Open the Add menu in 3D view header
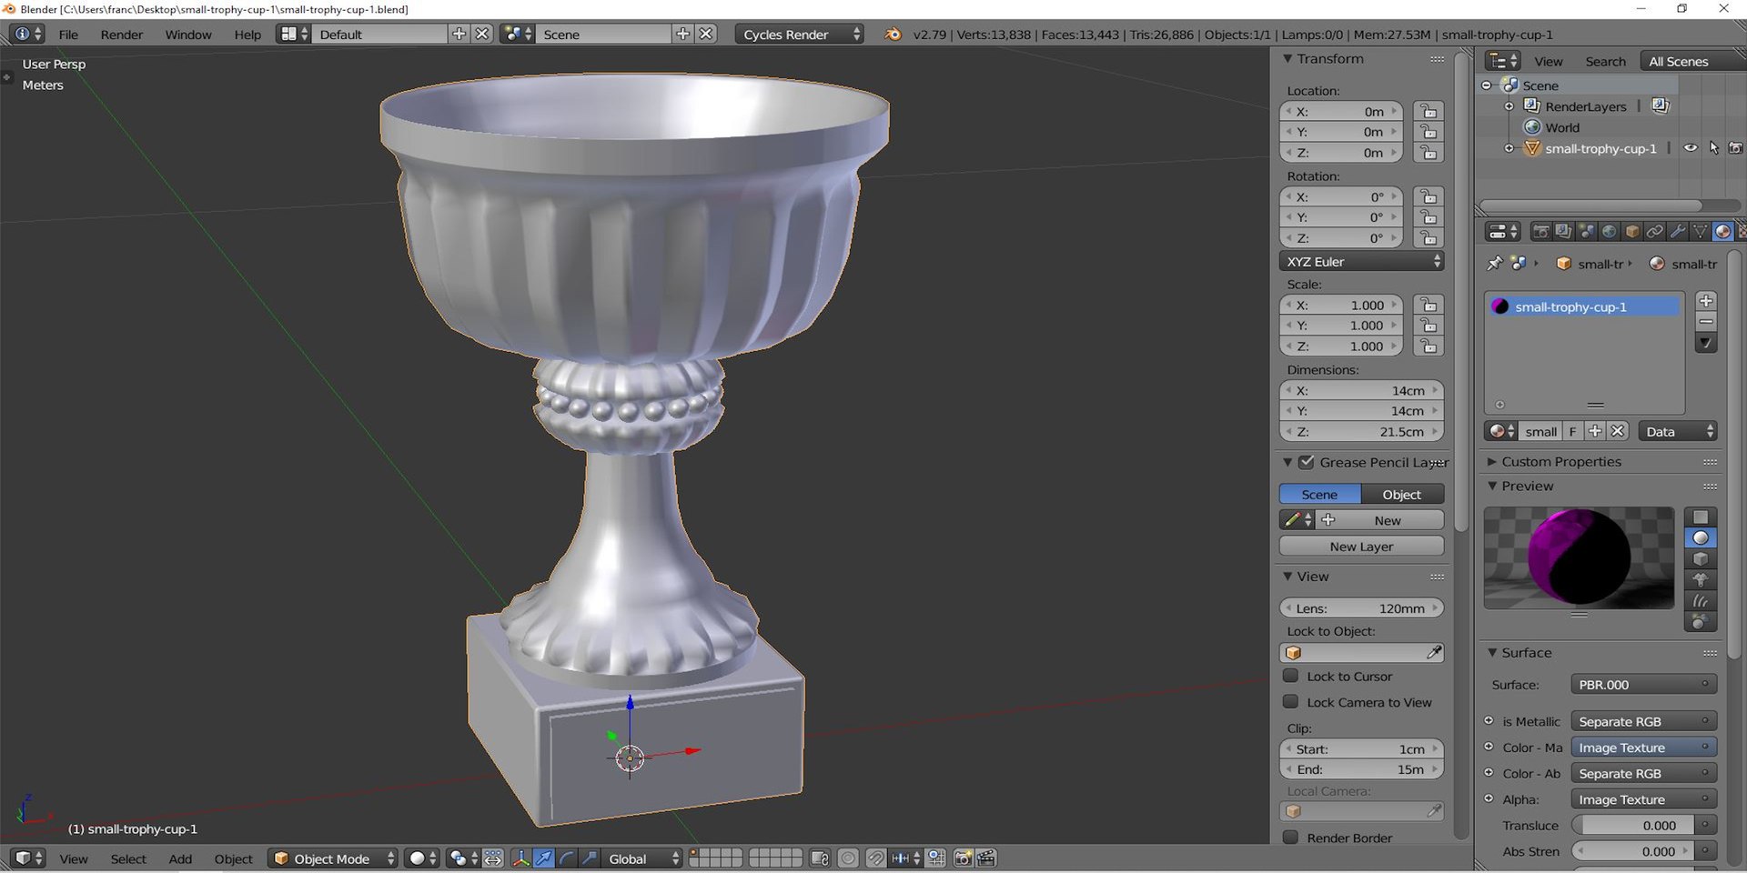The image size is (1747, 873). coord(180,858)
